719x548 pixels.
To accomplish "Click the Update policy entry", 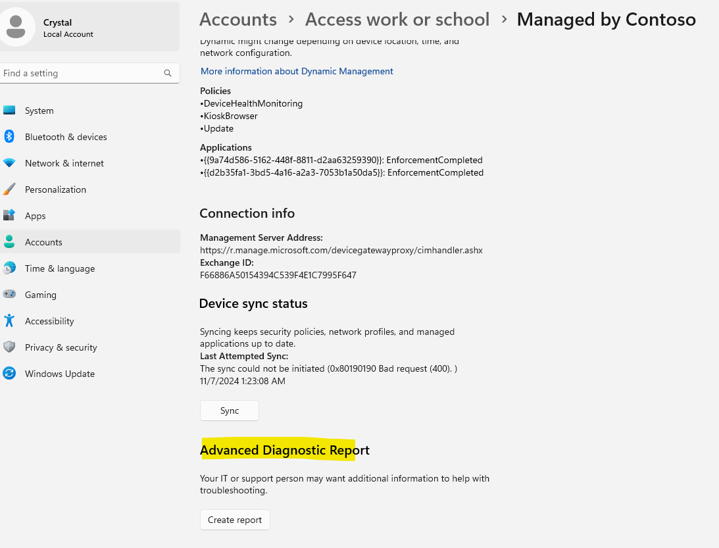I will [217, 128].
